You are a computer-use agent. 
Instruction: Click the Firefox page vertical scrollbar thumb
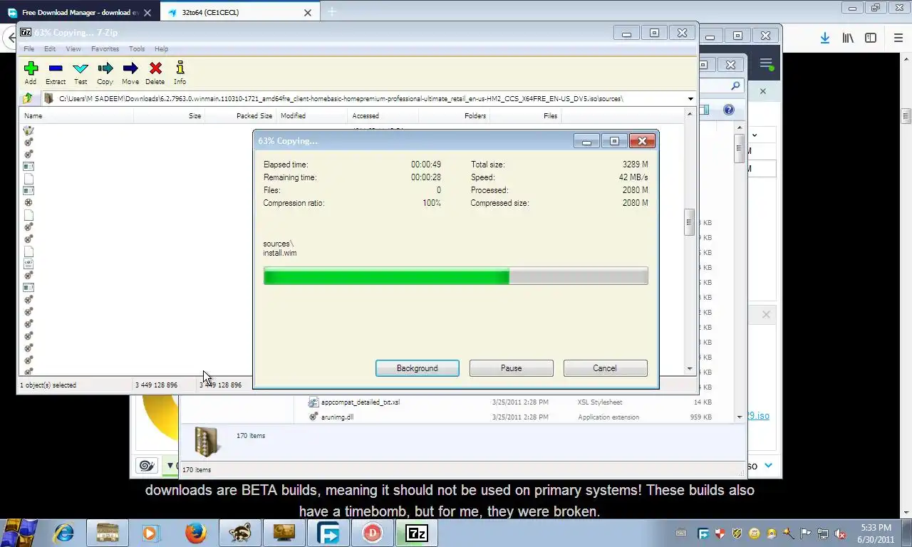pos(906,116)
